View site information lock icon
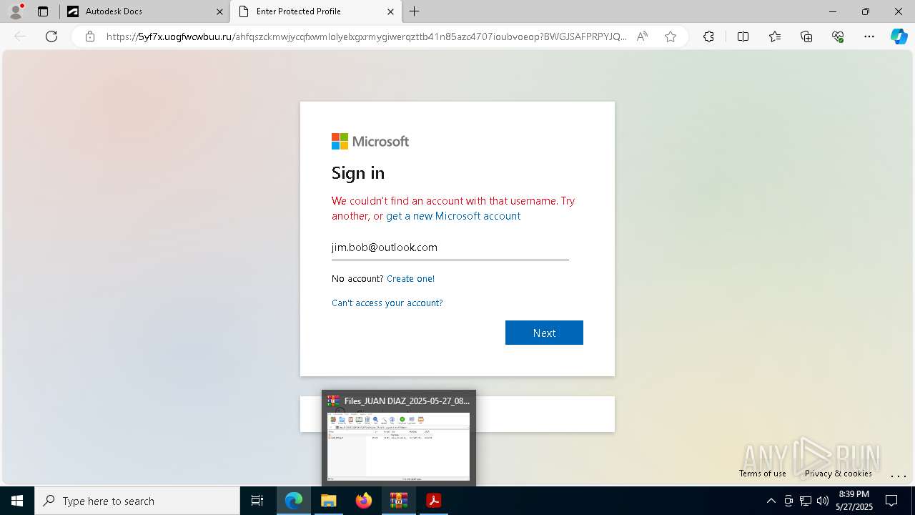The height and width of the screenshot is (515, 915). (90, 36)
